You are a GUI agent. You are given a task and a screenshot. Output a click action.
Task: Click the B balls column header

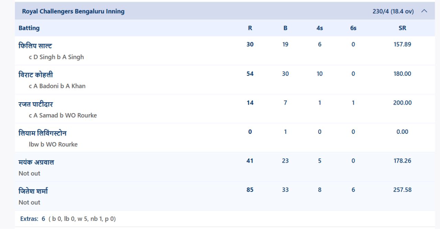coord(285,28)
